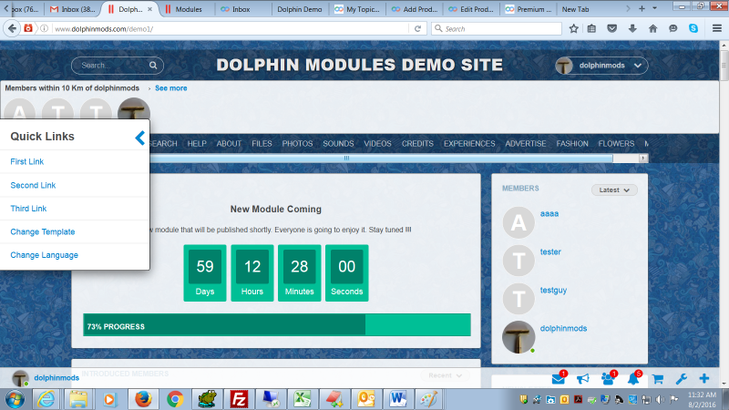729x410 pixels.
Task: Open the FASHION menu item
Action: click(572, 144)
